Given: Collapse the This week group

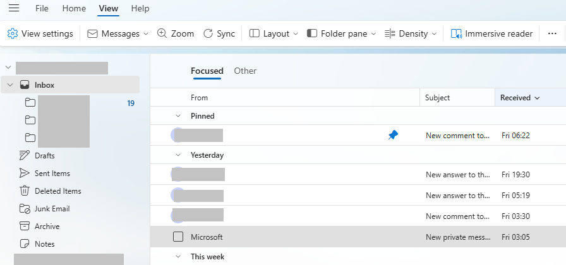Looking at the screenshot, I should coord(178,257).
